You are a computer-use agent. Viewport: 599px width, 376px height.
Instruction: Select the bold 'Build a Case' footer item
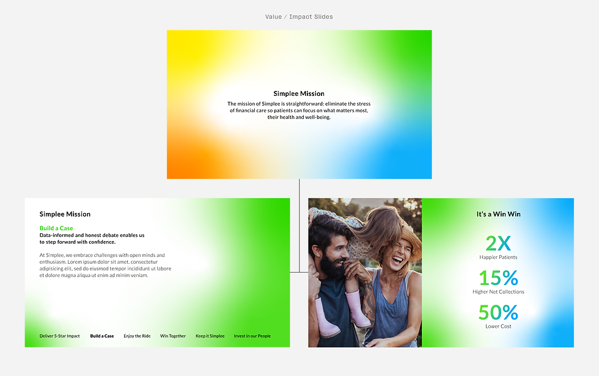(x=102, y=336)
